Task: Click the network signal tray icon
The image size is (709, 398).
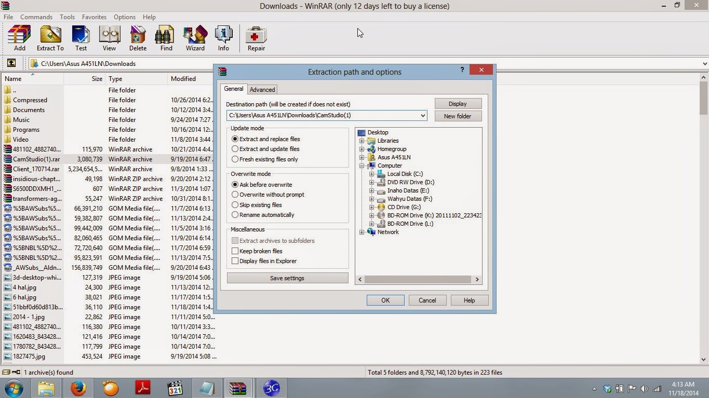Action: (x=657, y=389)
